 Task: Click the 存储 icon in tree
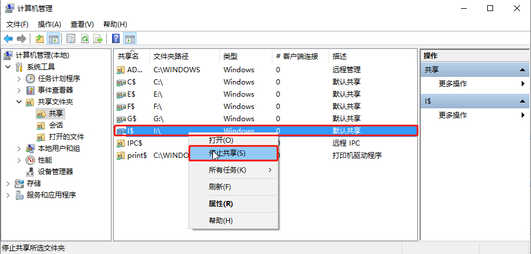pyautogui.click(x=19, y=184)
